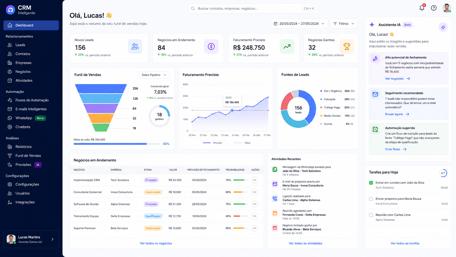
Task: Open actions menu for Consultoria Comercial
Action: pyautogui.click(x=254, y=192)
